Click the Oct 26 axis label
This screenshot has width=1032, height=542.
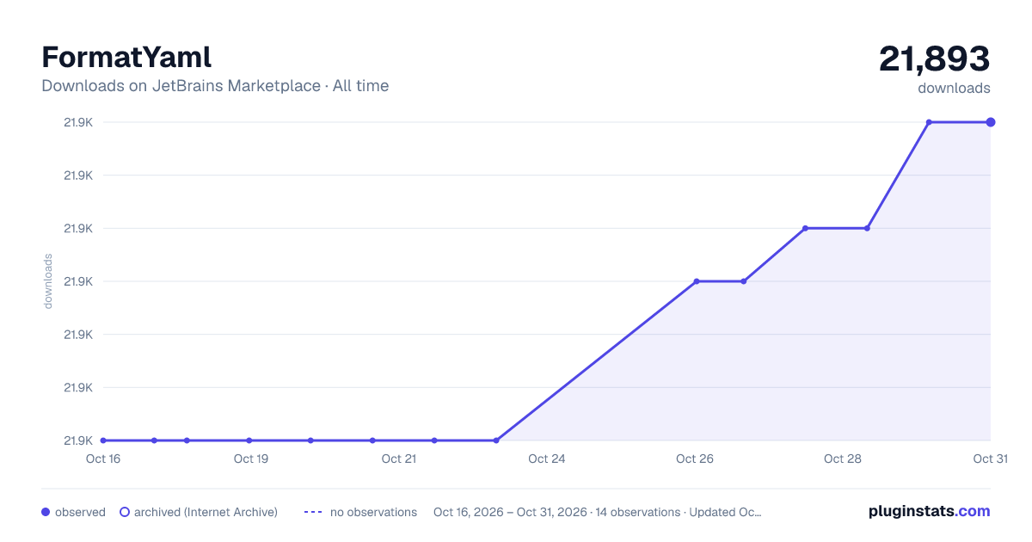(x=695, y=459)
